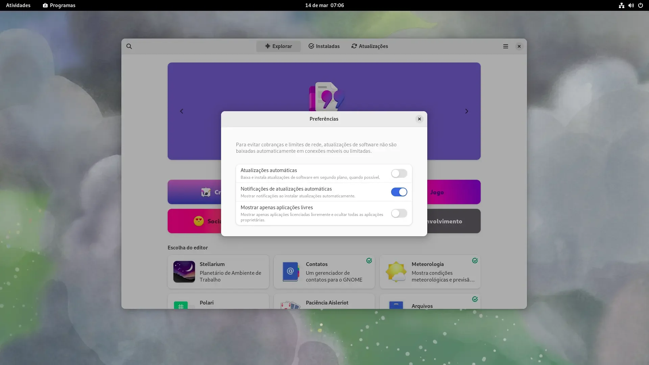
Task: Click the 'Preferências' dialog title
Action: click(324, 119)
